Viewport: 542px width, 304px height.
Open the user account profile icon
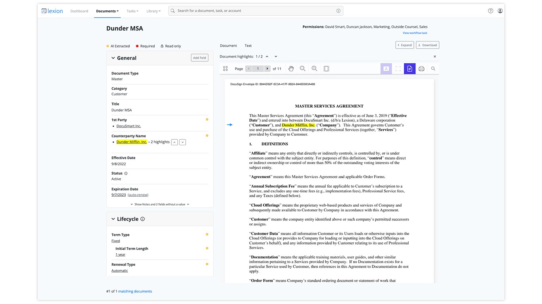500,11
